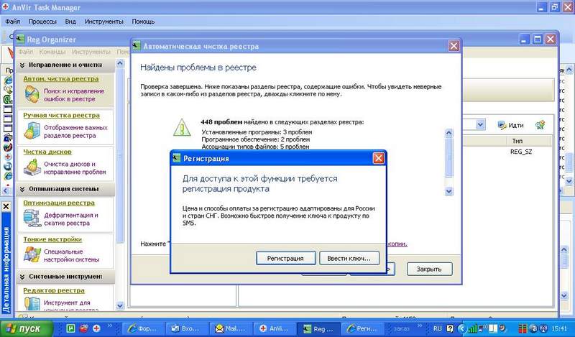
Task: Click the red-green grid tray icon
Action: (523, 328)
